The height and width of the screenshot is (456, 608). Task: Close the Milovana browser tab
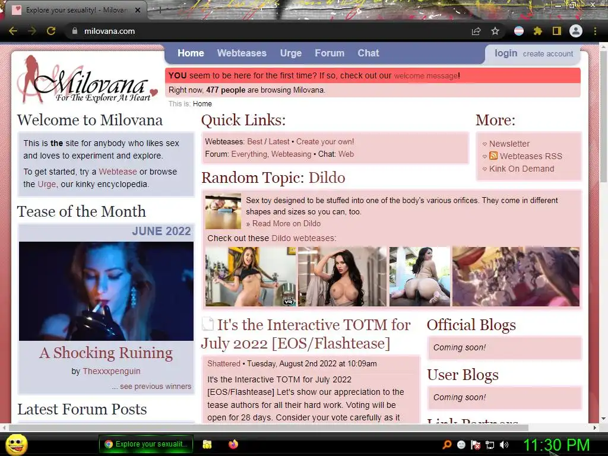tap(138, 10)
